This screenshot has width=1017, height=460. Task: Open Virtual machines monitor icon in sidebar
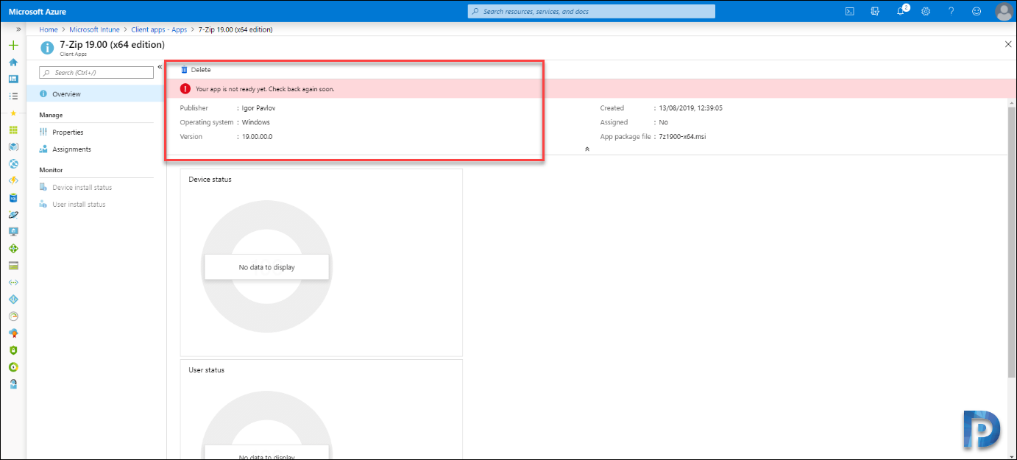pos(13,231)
